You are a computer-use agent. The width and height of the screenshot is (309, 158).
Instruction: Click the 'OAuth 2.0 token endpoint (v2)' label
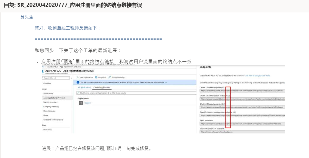pos(212,87)
